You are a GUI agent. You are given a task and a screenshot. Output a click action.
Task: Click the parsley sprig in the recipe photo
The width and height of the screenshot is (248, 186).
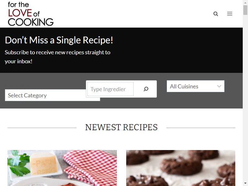click(x=19, y=163)
